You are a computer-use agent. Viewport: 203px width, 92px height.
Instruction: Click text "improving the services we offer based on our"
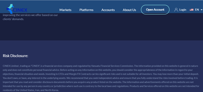coord(30,15)
